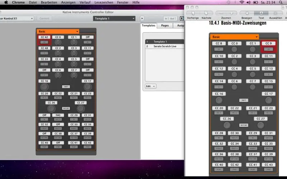Toggle the SHIFT button in the editor
The image size is (287, 179).
pos(66,87)
